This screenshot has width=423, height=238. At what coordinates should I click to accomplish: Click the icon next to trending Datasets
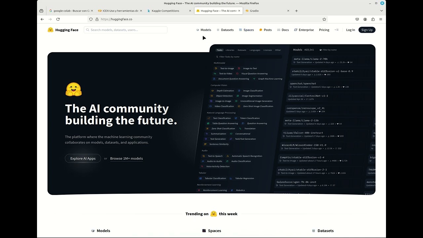click(x=314, y=231)
